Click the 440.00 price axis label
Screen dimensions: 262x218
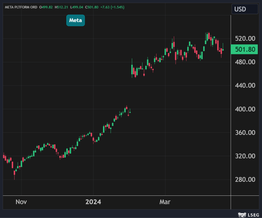pyautogui.click(x=245, y=85)
